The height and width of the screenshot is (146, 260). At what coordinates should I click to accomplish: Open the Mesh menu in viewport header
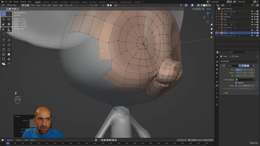coord(49,5)
